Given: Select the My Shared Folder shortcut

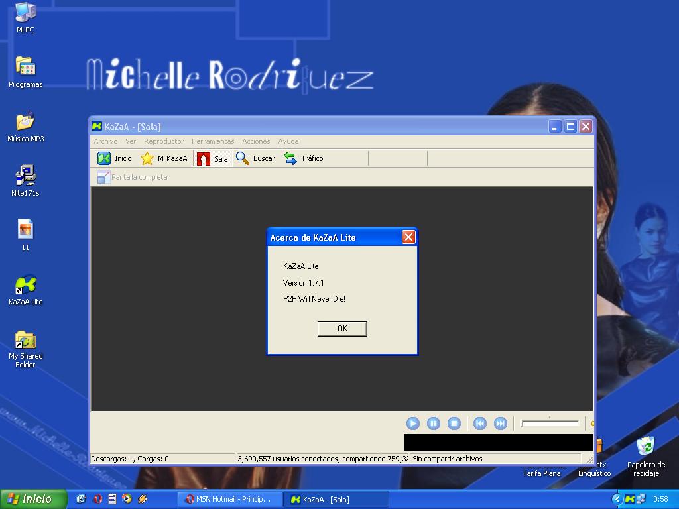Looking at the screenshot, I should (26, 349).
